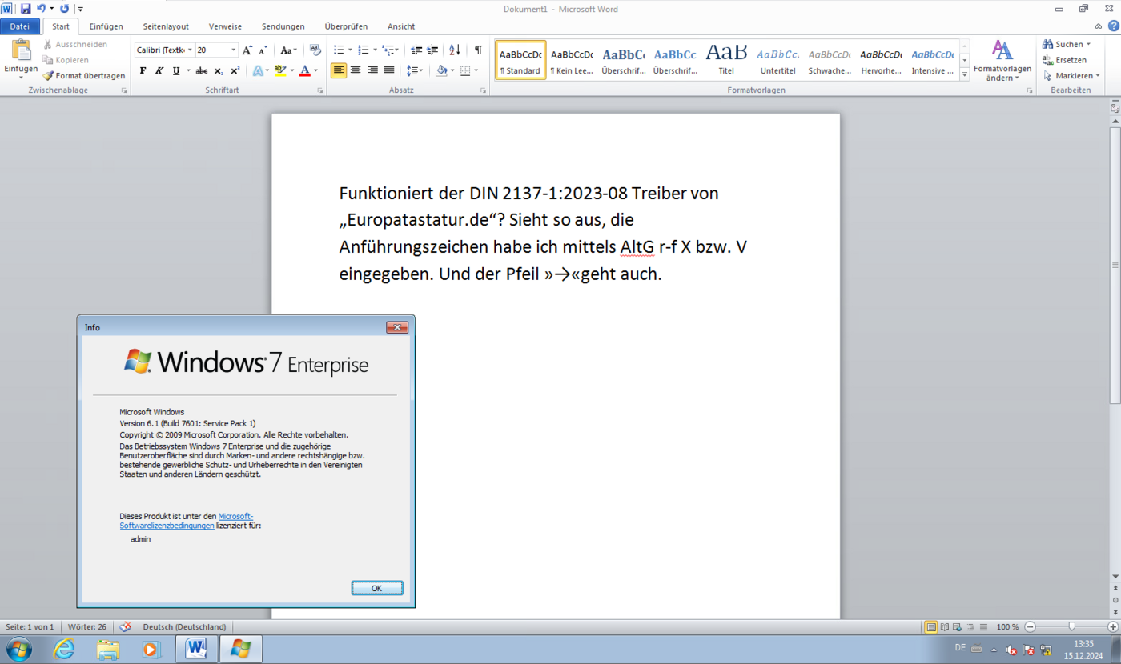Screen dimensions: 1121x664
Task: Grow font size with large A icon
Action: (247, 50)
